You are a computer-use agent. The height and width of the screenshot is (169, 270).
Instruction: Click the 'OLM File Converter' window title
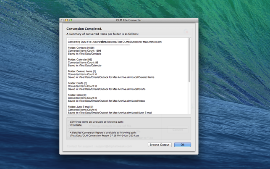(x=129, y=20)
